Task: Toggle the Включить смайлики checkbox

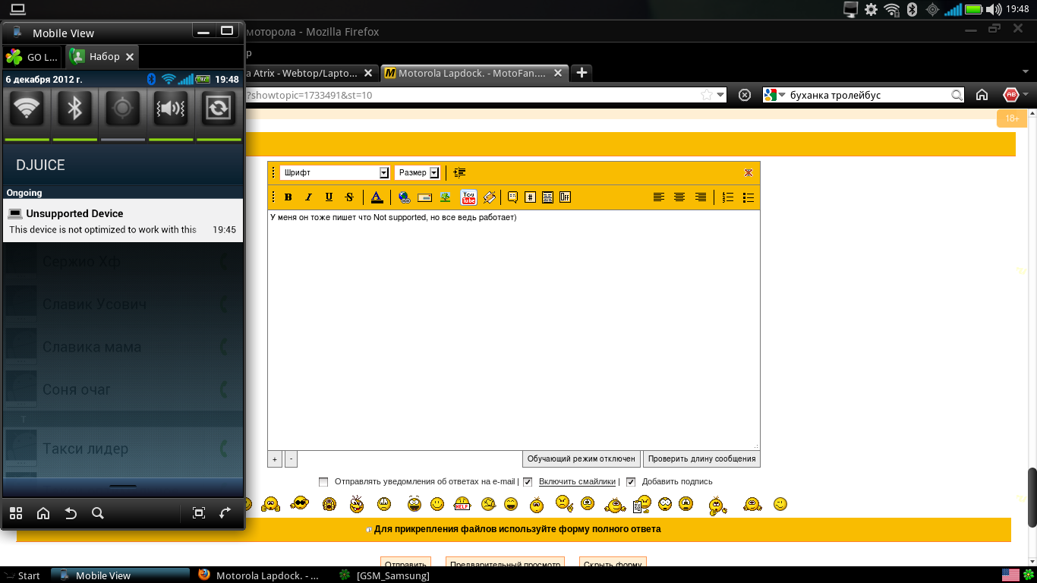Action: [x=528, y=482]
